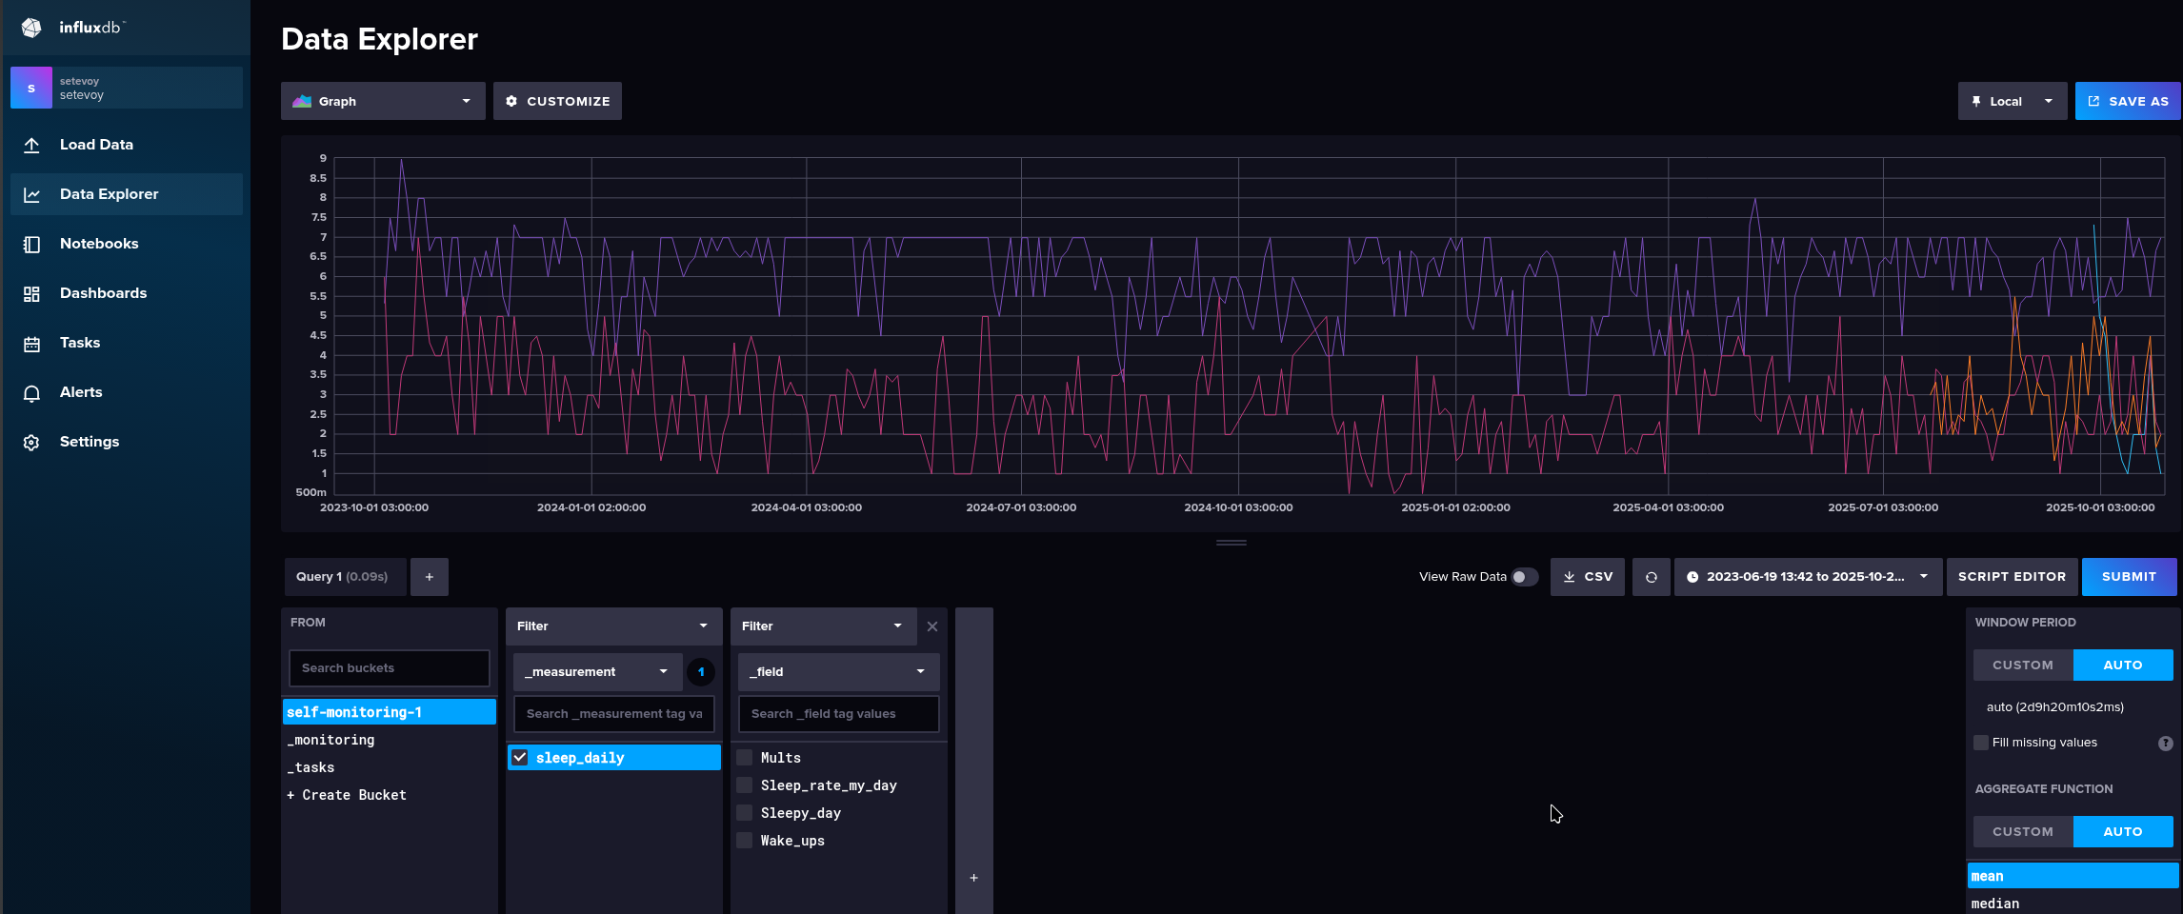Check the Wake_ups field checkbox
This screenshot has height=914, width=2183.
[744, 840]
